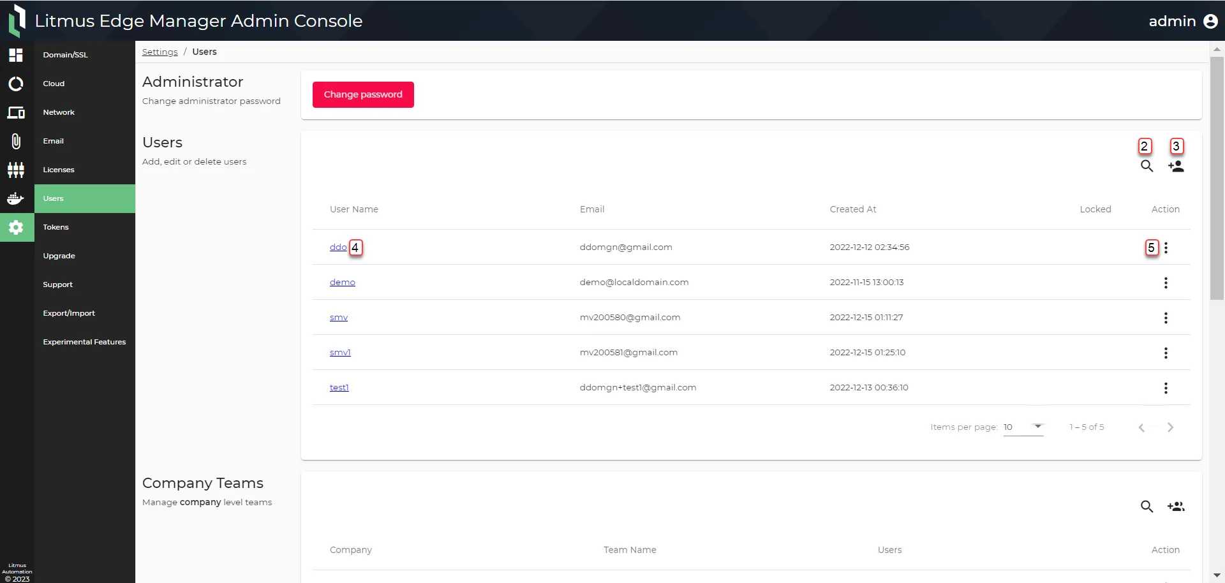Screen dimensions: 1225x583
Task: Click the add team icon
Action: 1176,506
